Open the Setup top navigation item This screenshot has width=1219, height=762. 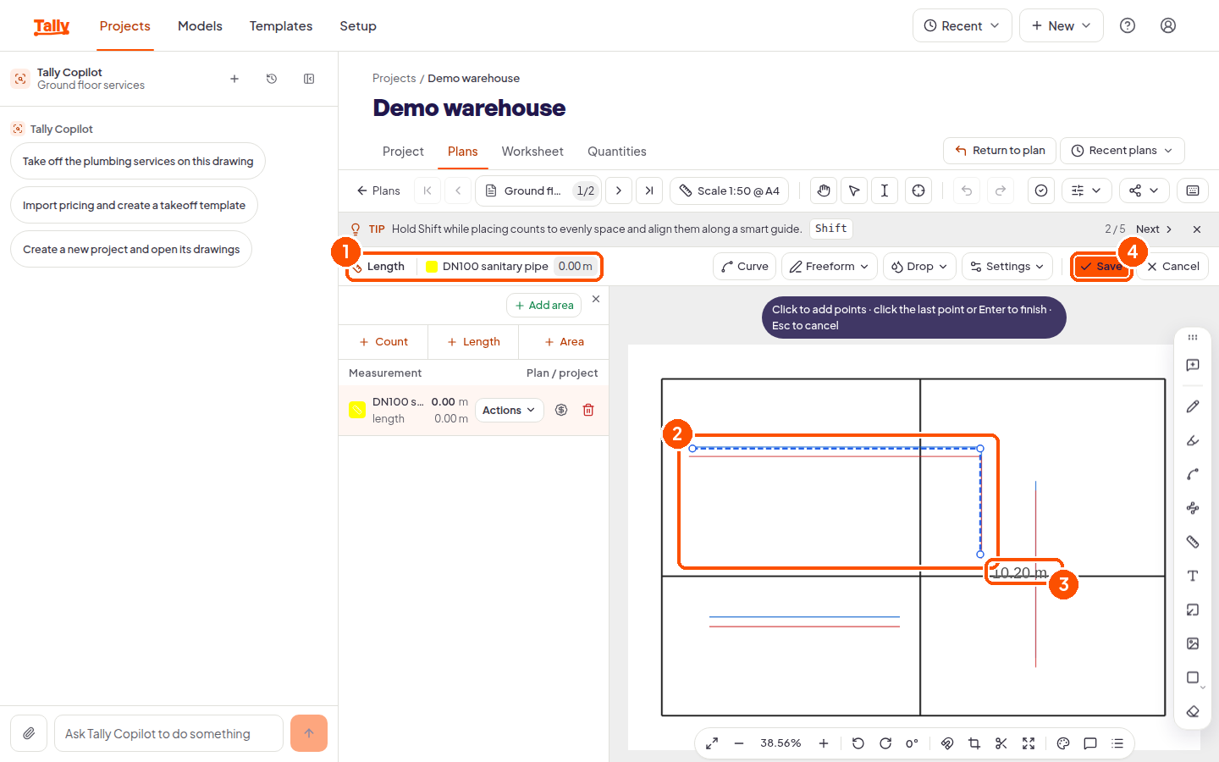(x=358, y=26)
